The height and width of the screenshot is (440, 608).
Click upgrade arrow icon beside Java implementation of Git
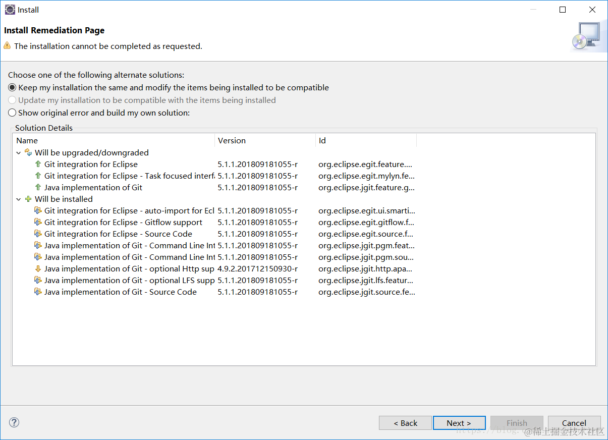(38, 187)
